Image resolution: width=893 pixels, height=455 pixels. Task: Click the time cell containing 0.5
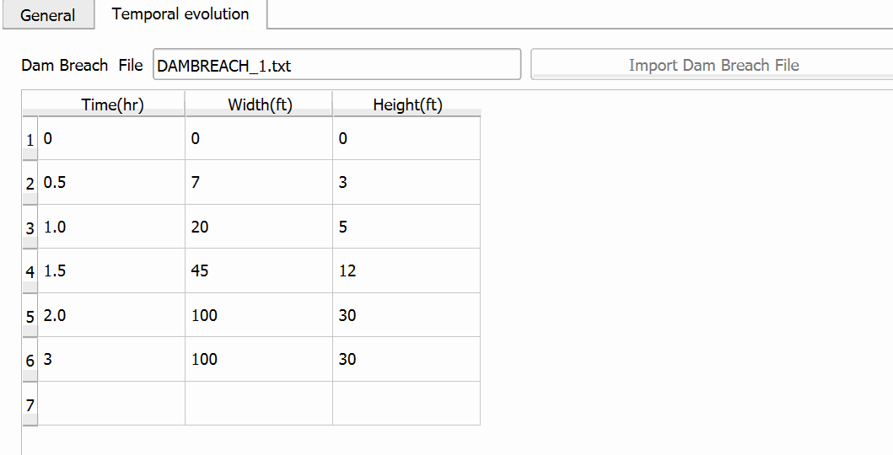pos(112,183)
